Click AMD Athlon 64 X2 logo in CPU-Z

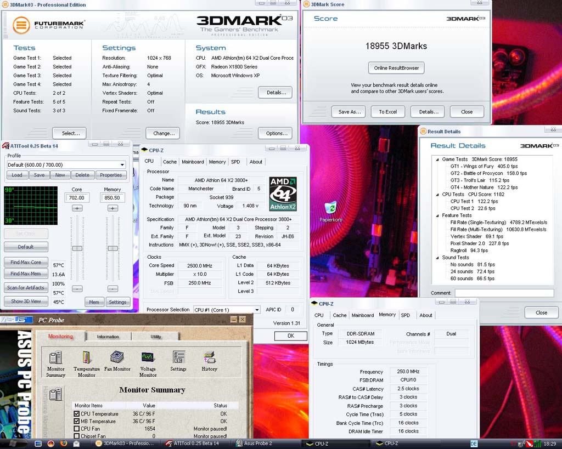point(283,194)
